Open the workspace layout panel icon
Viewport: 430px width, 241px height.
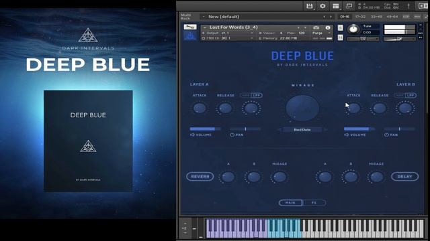point(336,6)
